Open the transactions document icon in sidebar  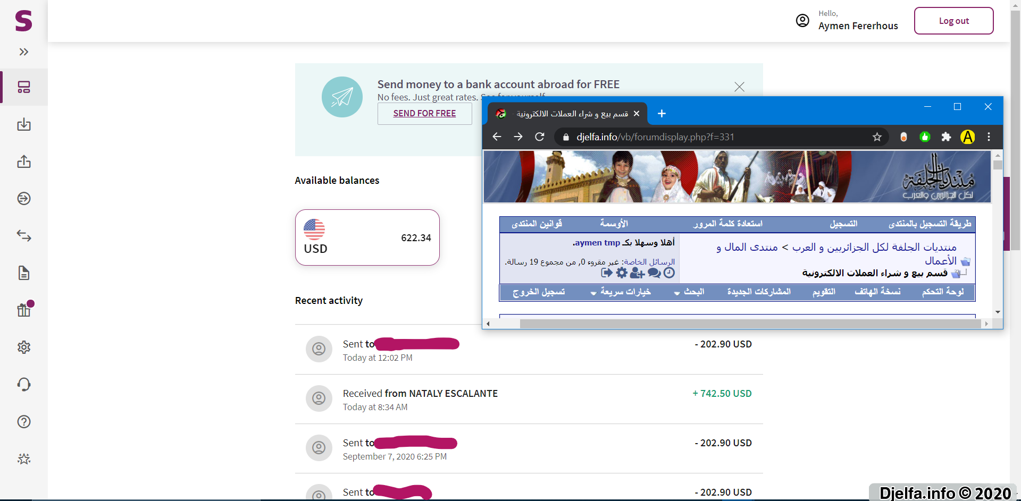point(24,273)
